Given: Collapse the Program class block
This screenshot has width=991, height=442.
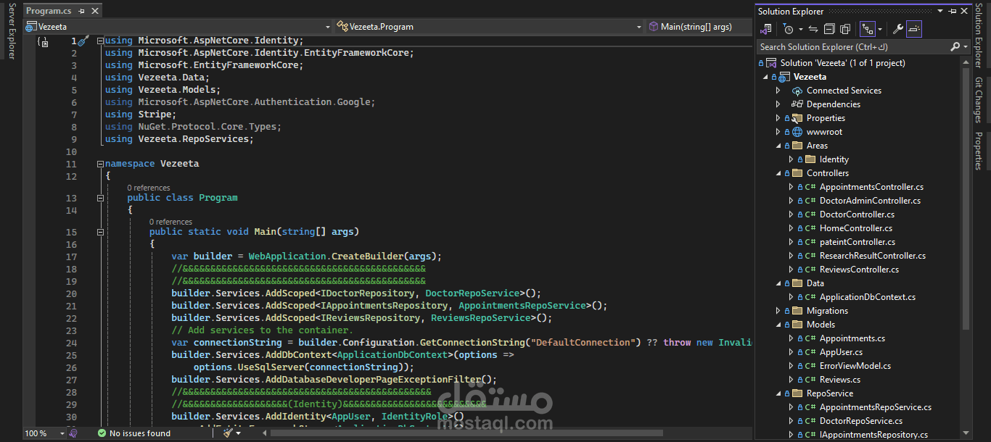Looking at the screenshot, I should pyautogui.click(x=100, y=198).
